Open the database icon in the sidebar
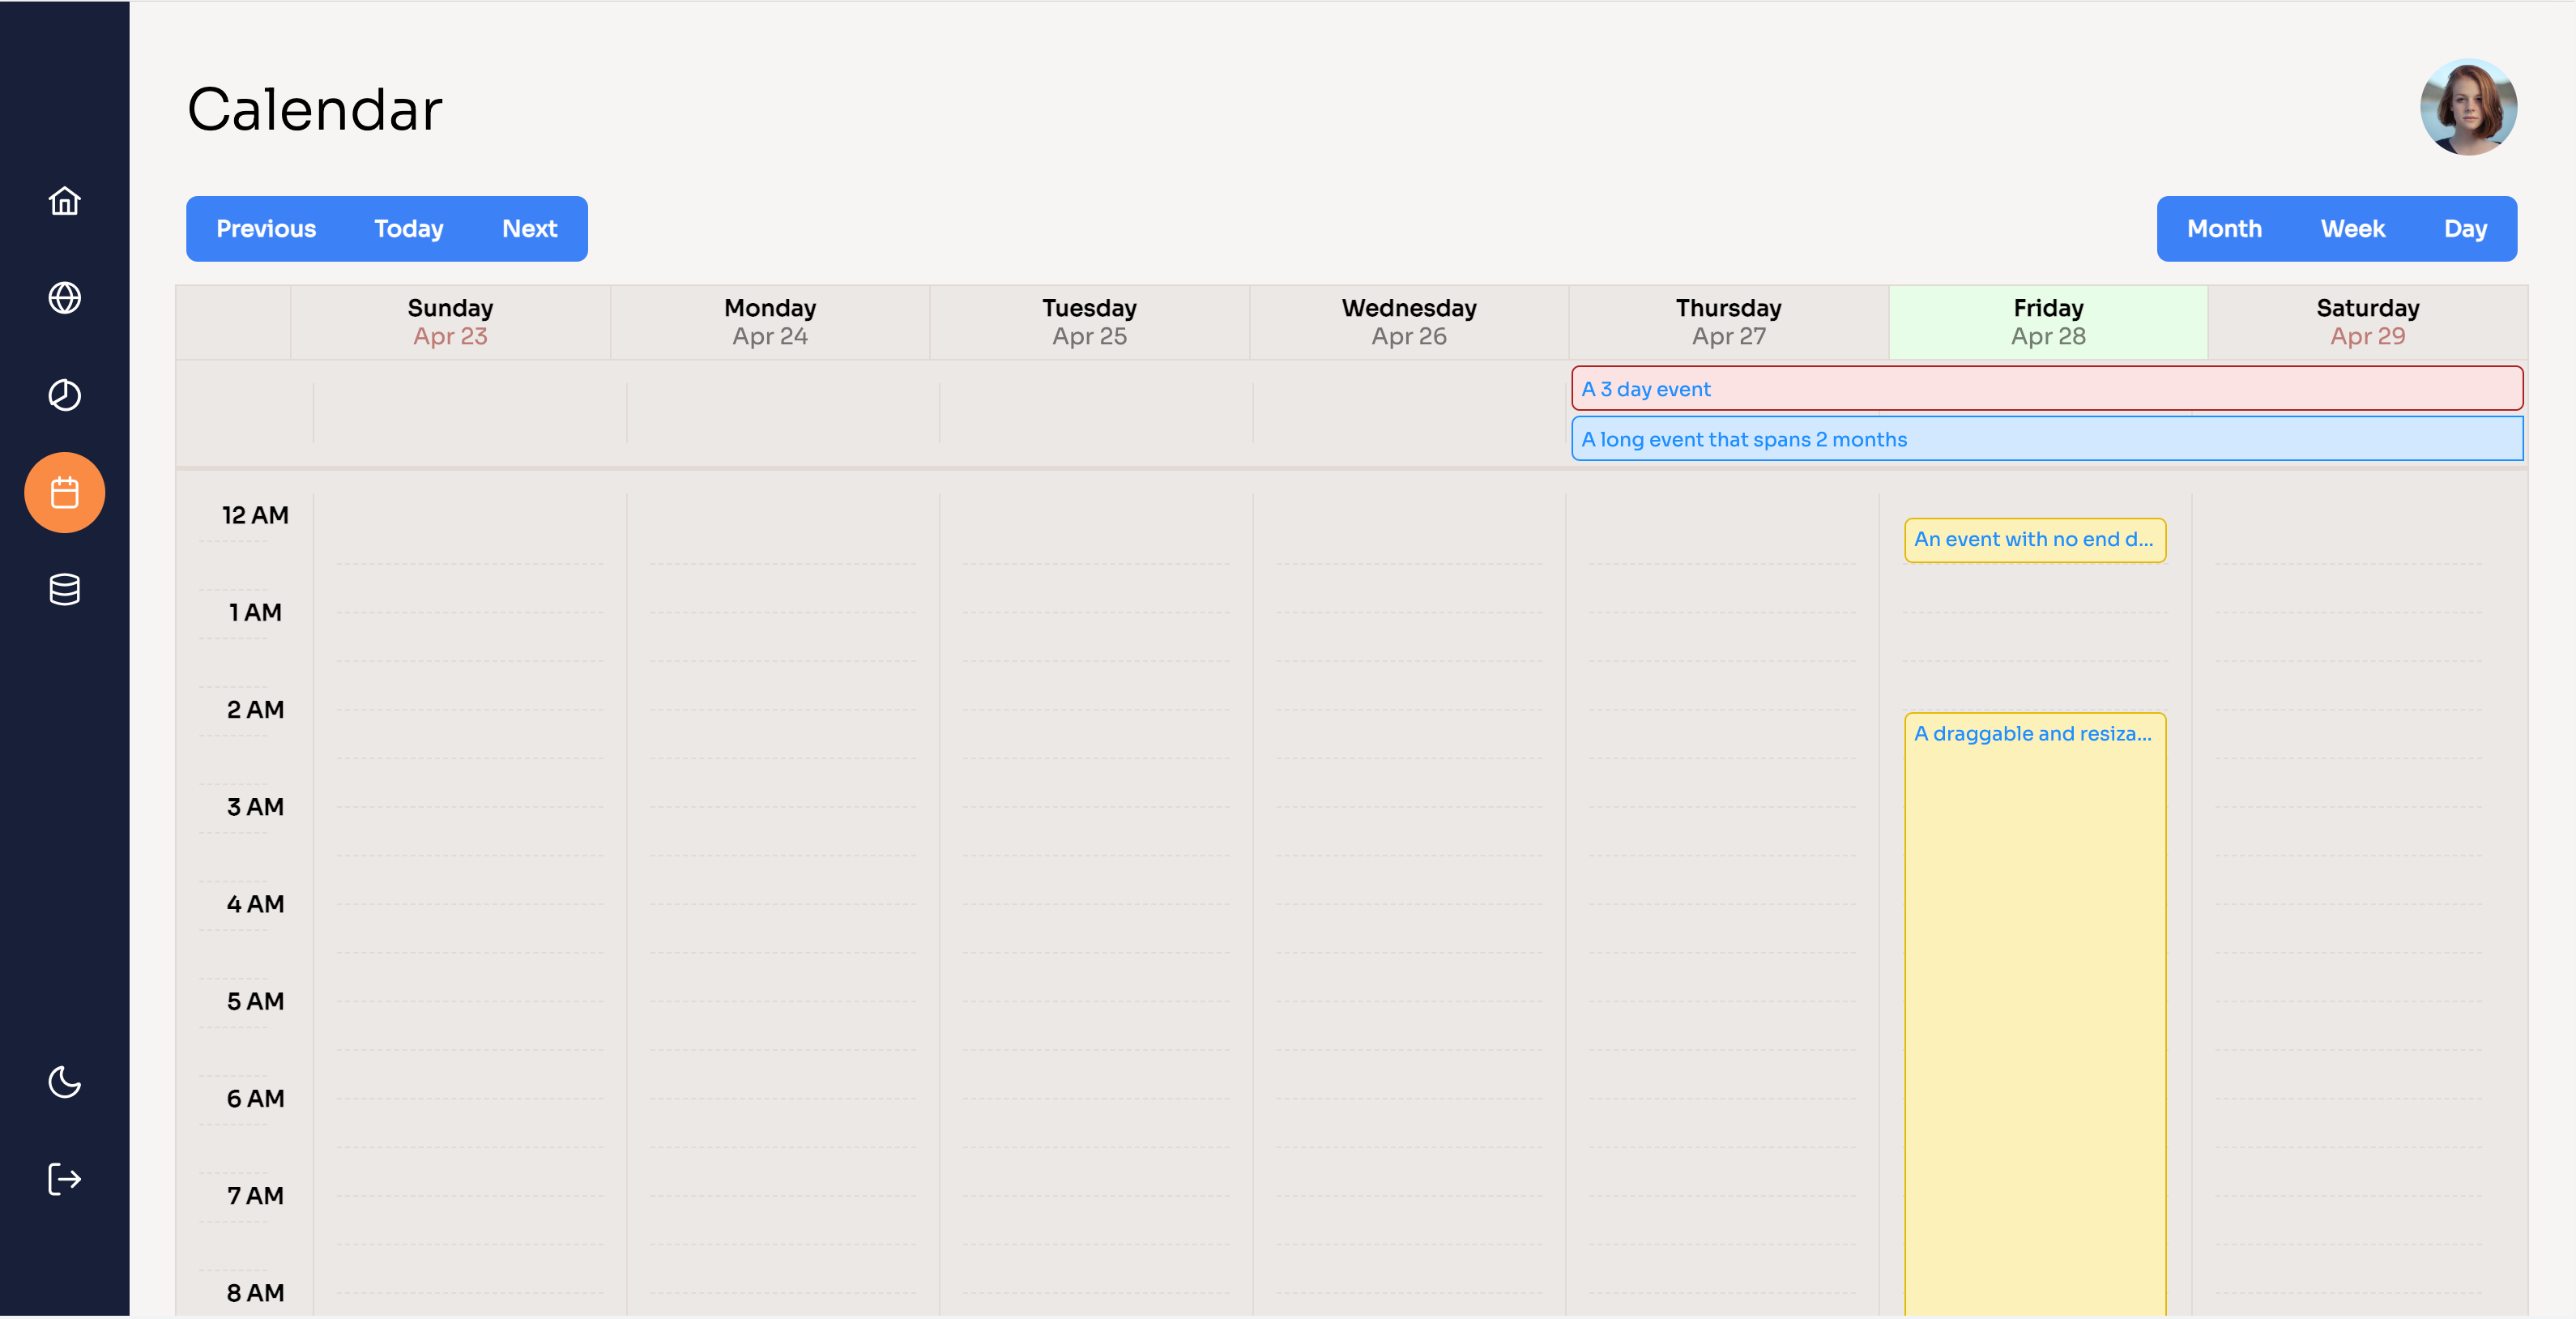This screenshot has height=1319, width=2576. [x=64, y=589]
